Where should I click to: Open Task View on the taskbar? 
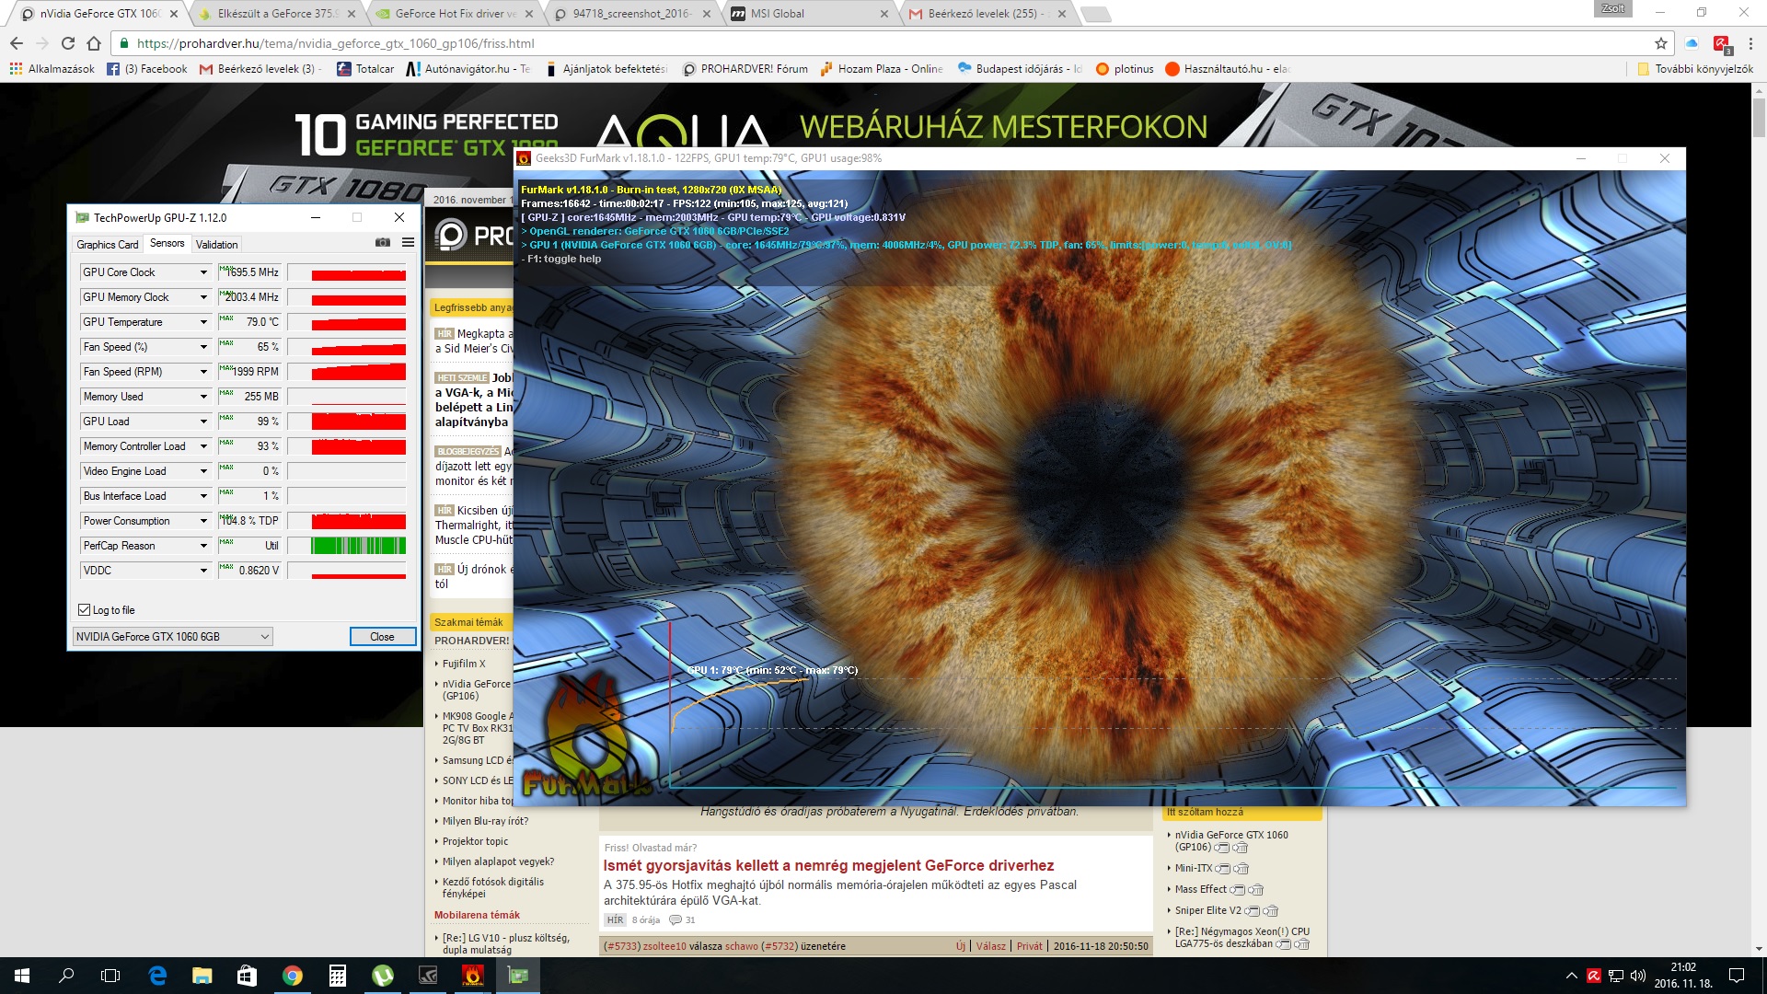110,976
